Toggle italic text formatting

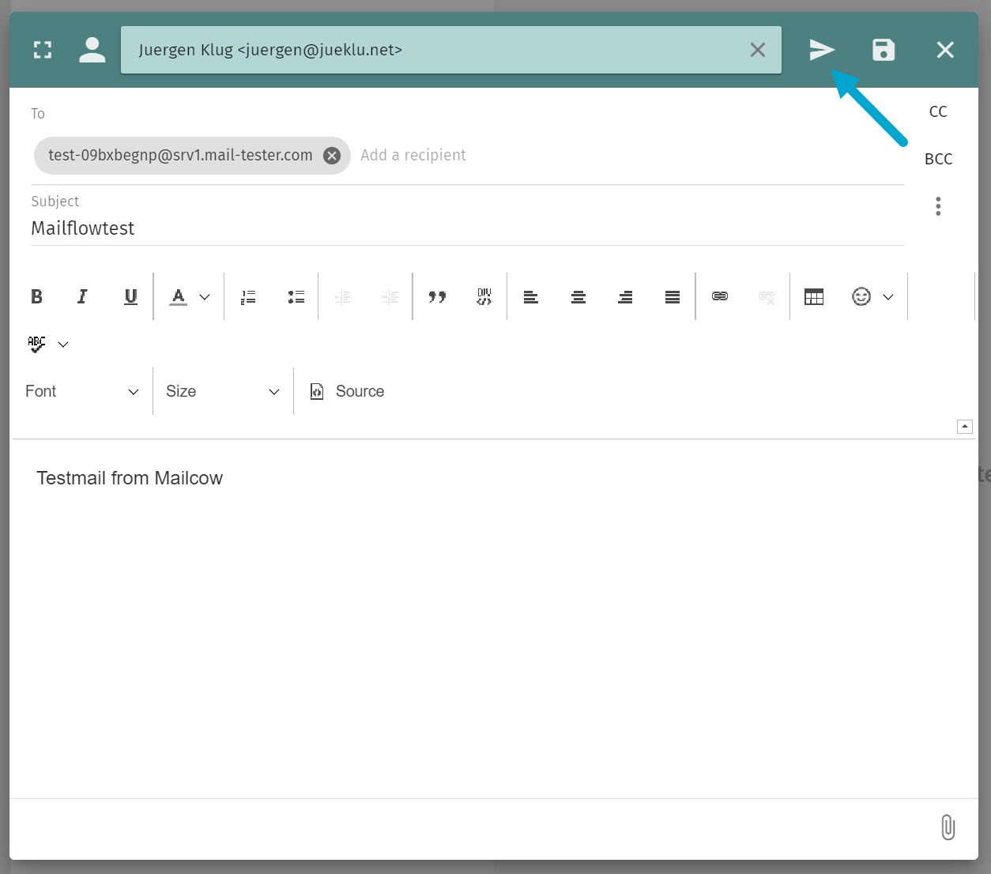pos(82,296)
